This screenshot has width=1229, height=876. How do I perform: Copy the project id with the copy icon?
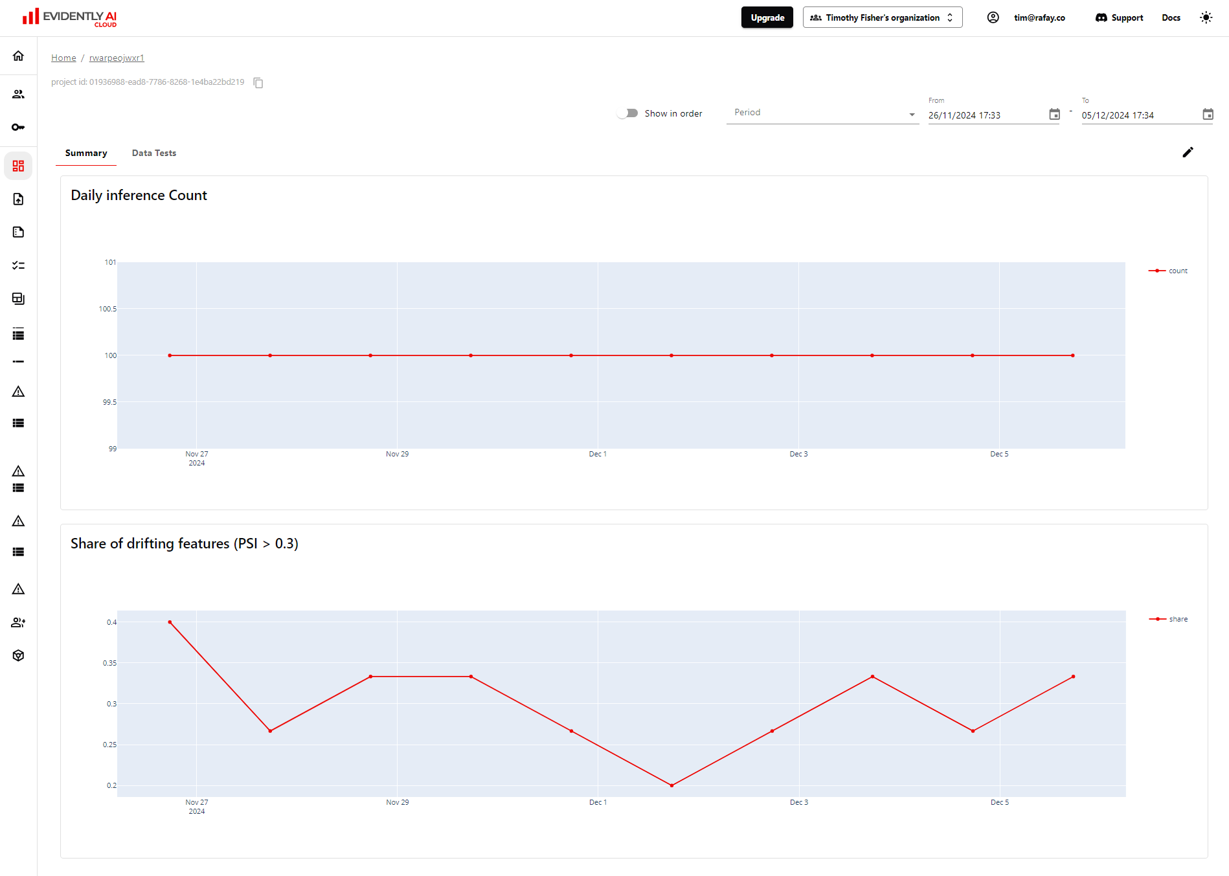tap(258, 82)
